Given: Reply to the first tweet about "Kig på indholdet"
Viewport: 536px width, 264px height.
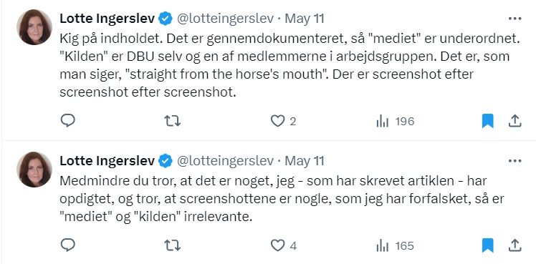Looking at the screenshot, I should (x=67, y=121).
